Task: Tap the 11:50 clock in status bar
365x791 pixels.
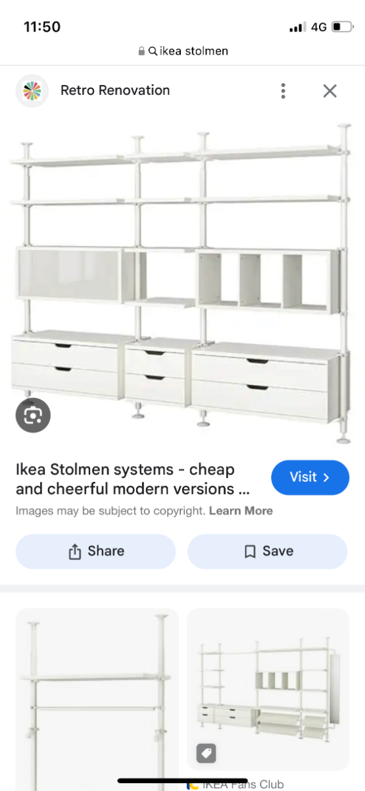Action: coord(42,27)
